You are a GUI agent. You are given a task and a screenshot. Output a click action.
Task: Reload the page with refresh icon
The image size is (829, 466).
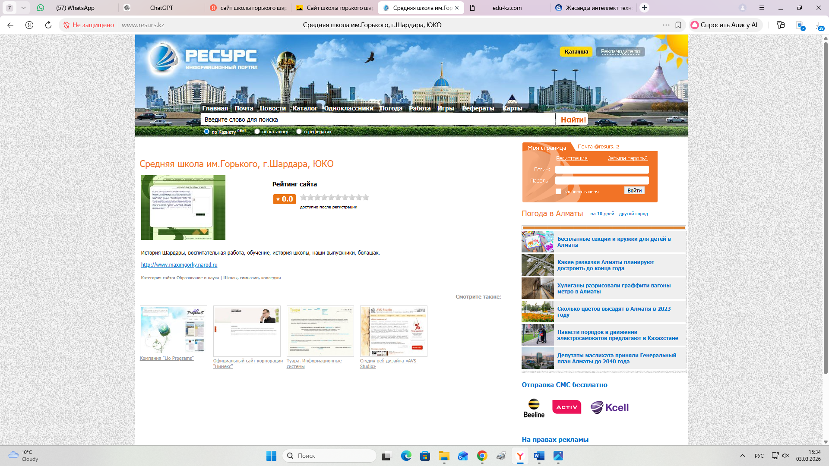click(48, 25)
